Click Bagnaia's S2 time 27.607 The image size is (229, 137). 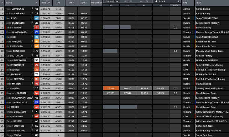pos(128,93)
